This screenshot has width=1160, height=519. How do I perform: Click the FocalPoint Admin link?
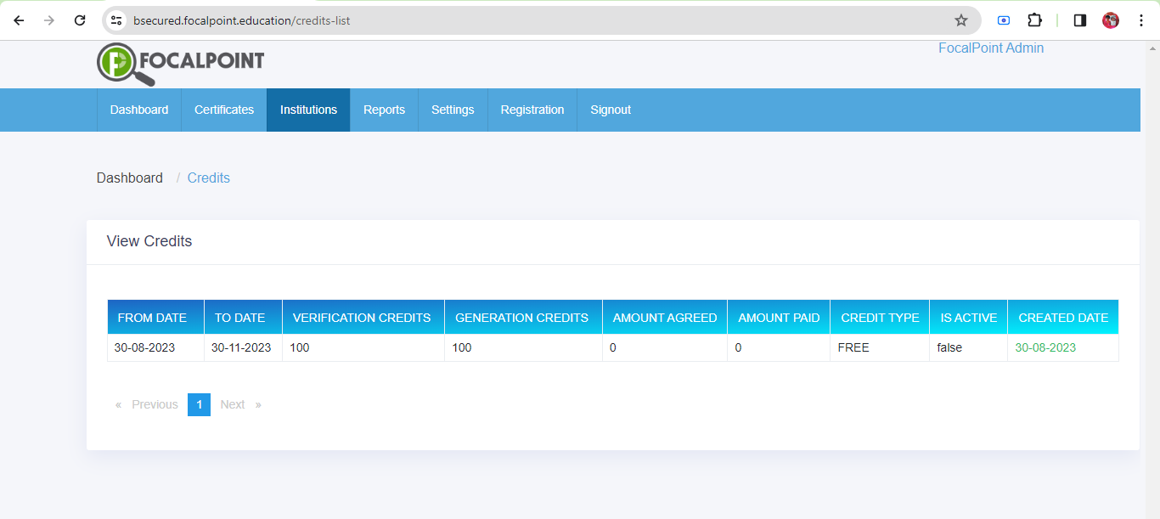(x=990, y=48)
